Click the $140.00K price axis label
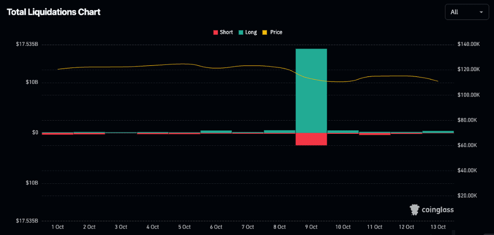This screenshot has width=494, height=235. click(468, 44)
